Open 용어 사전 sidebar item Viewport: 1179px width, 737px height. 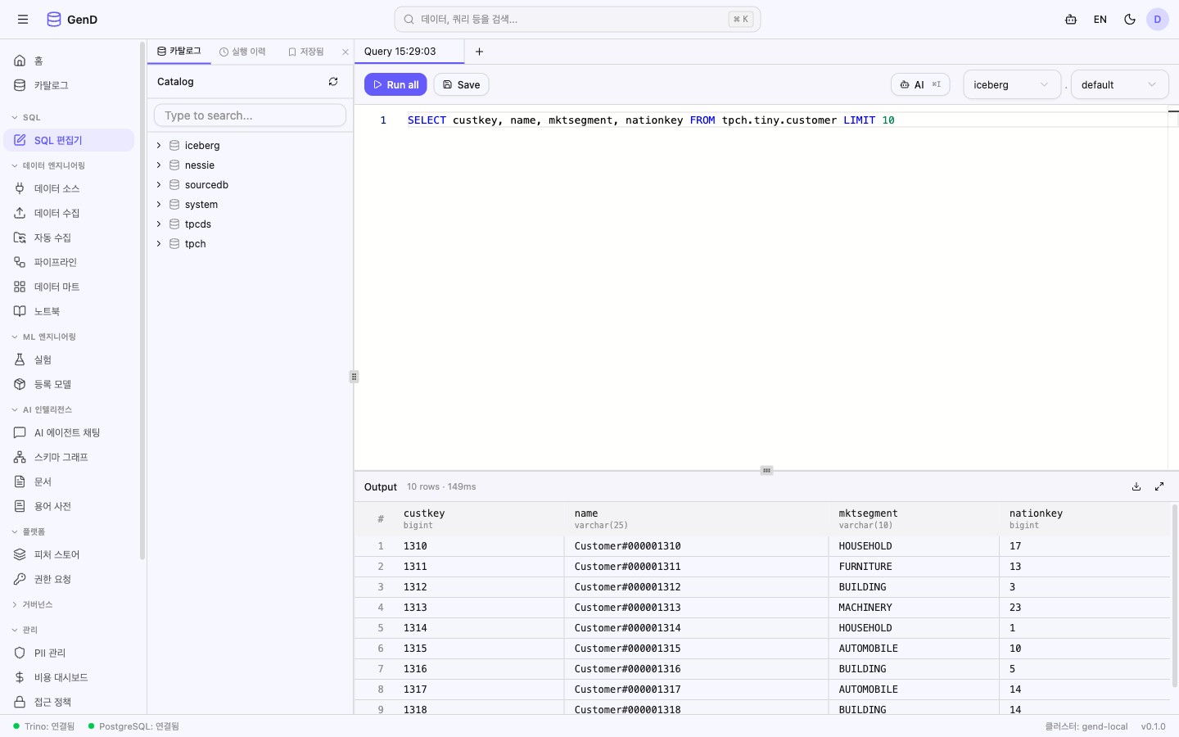pyautogui.click(x=69, y=506)
